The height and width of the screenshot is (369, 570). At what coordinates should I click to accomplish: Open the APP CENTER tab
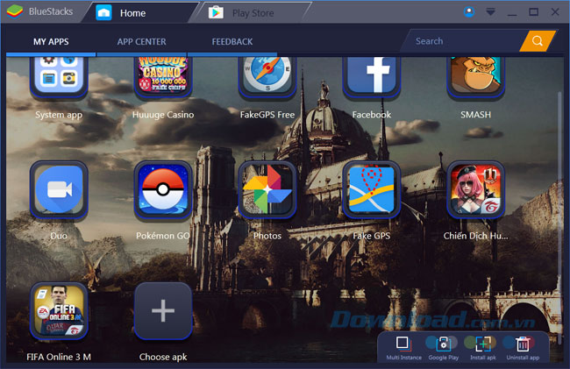coord(141,42)
